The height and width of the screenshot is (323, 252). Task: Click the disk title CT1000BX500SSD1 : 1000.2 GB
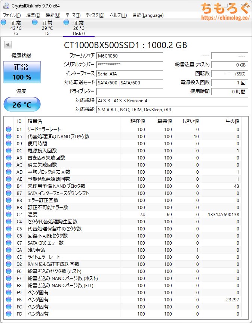click(x=125, y=45)
